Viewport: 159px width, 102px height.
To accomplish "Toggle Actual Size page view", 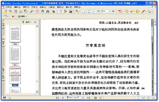I will pyautogui.click(x=83, y=11).
